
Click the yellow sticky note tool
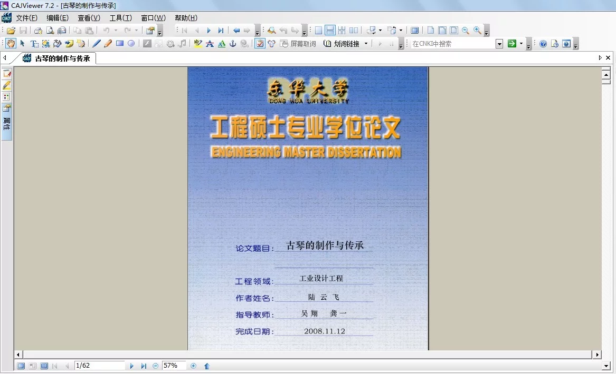(x=69, y=44)
